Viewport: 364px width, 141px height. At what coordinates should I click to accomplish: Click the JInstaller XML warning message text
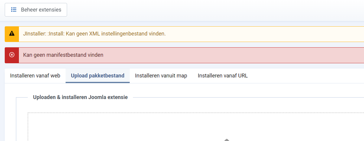click(x=94, y=34)
